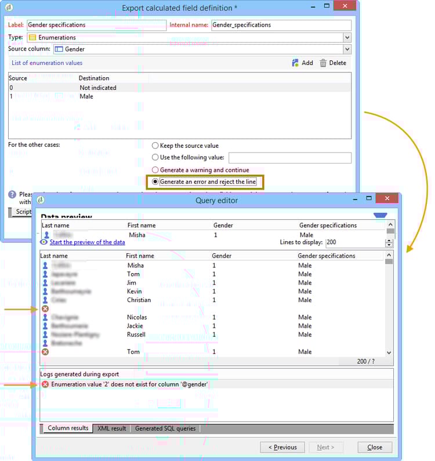This screenshot has height=461, width=435.
Task: Switch to the Column results tab
Action: click(68, 428)
